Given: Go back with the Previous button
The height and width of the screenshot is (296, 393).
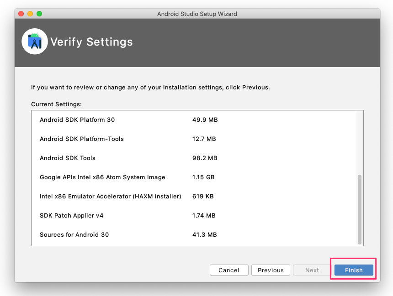Looking at the screenshot, I should 271,270.
